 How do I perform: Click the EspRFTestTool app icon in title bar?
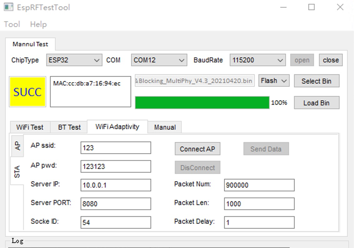tap(8, 7)
